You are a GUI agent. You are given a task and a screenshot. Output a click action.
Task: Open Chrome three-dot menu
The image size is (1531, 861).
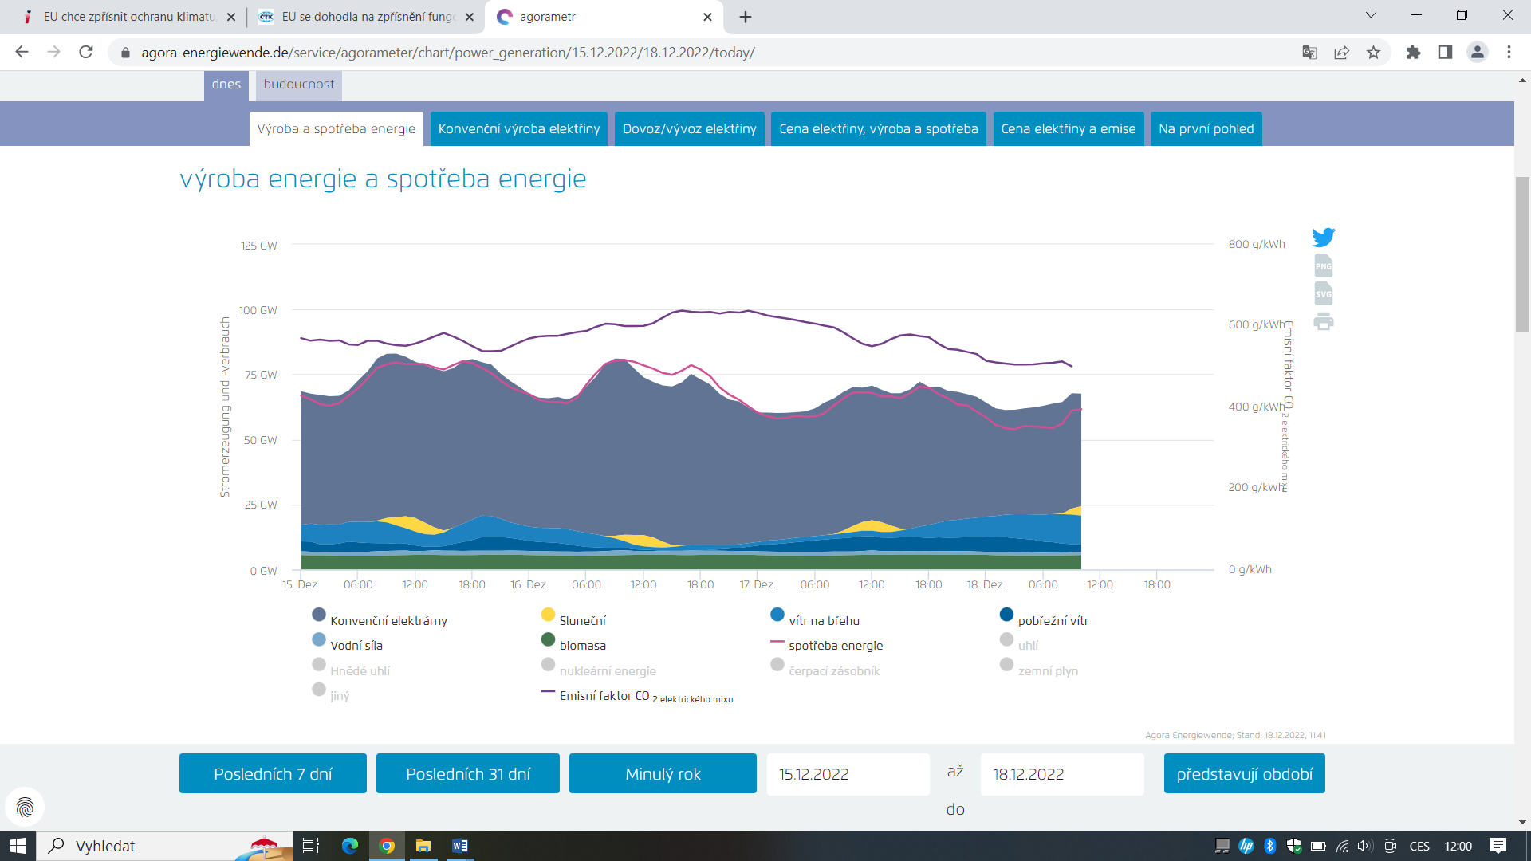1509,53
